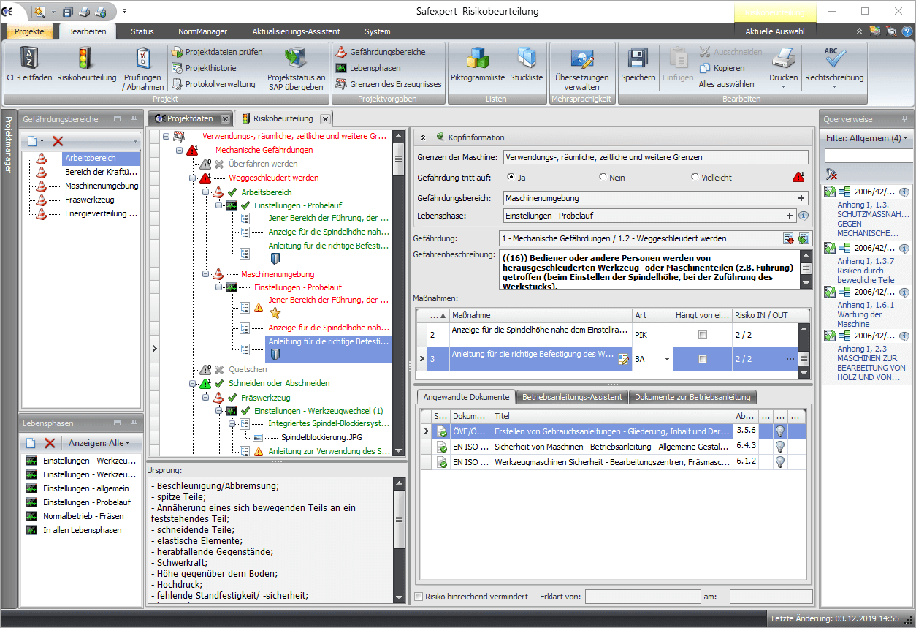Image resolution: width=916 pixels, height=628 pixels.
Task: Open the Stückliste
Action: (x=526, y=58)
